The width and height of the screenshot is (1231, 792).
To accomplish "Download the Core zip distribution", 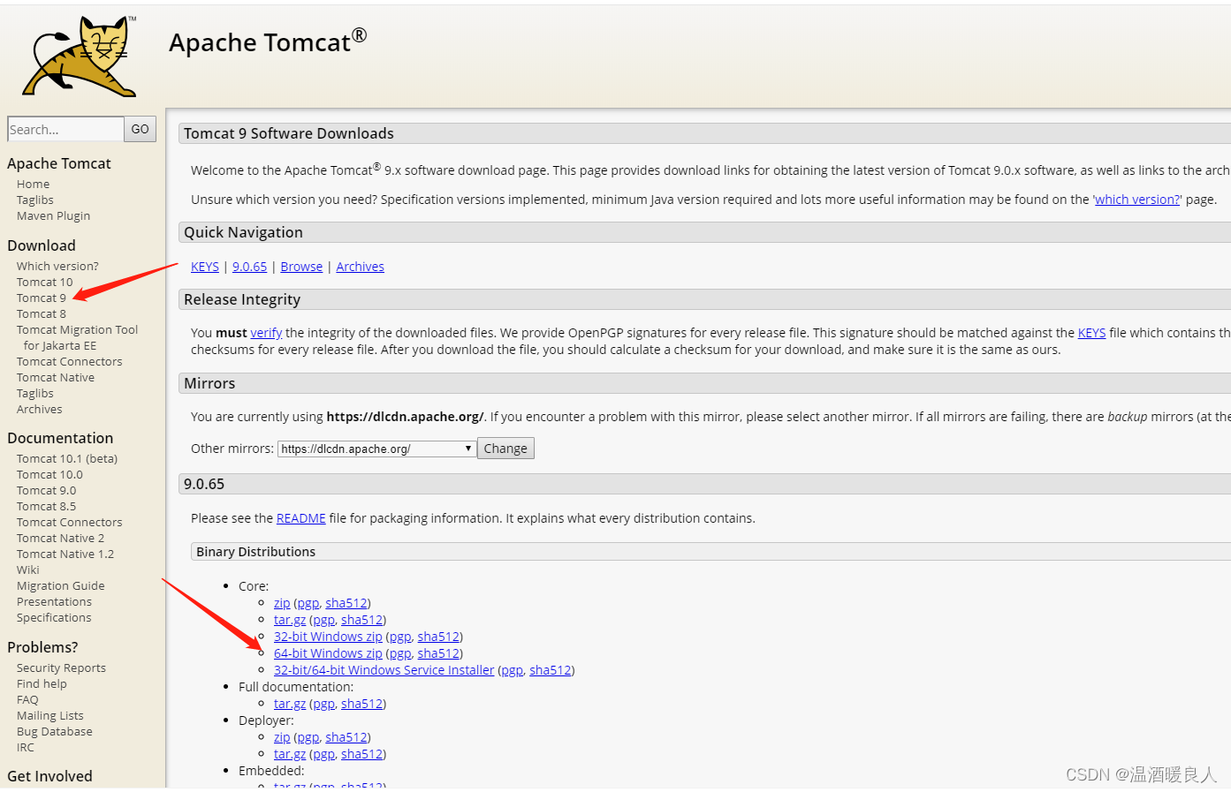I will coord(282,603).
